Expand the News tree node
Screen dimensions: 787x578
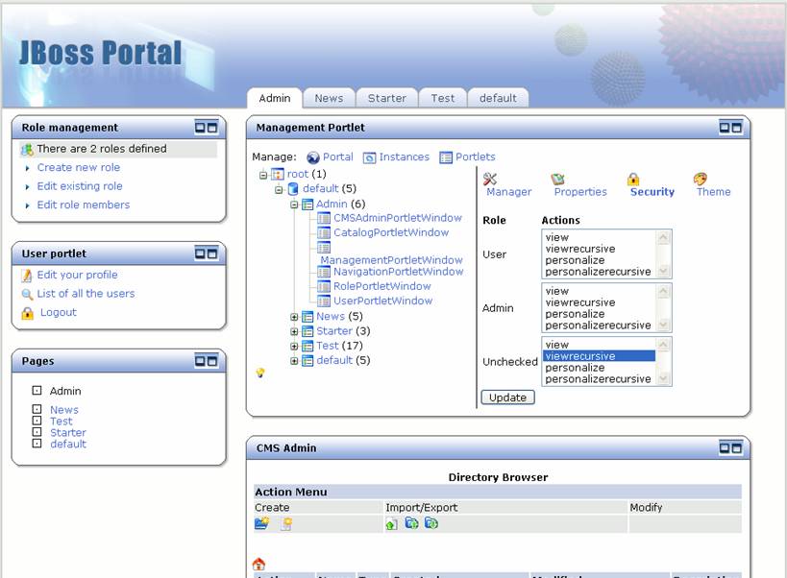point(294,317)
